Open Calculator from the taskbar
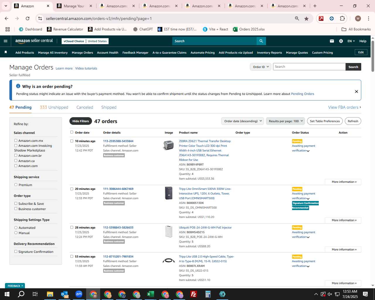Image resolution: width=375 pixels, height=300 pixels. 208,294
